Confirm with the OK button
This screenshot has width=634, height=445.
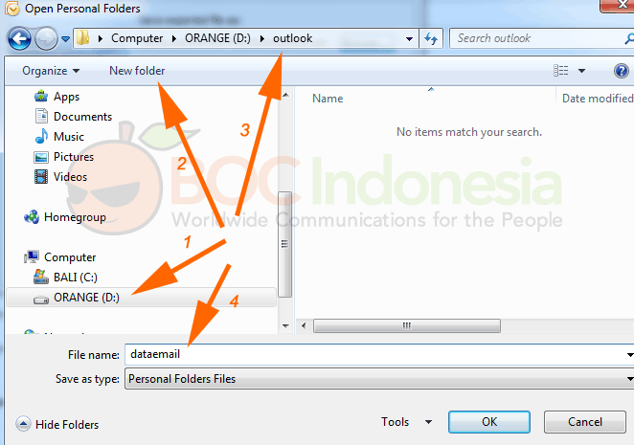[489, 422]
